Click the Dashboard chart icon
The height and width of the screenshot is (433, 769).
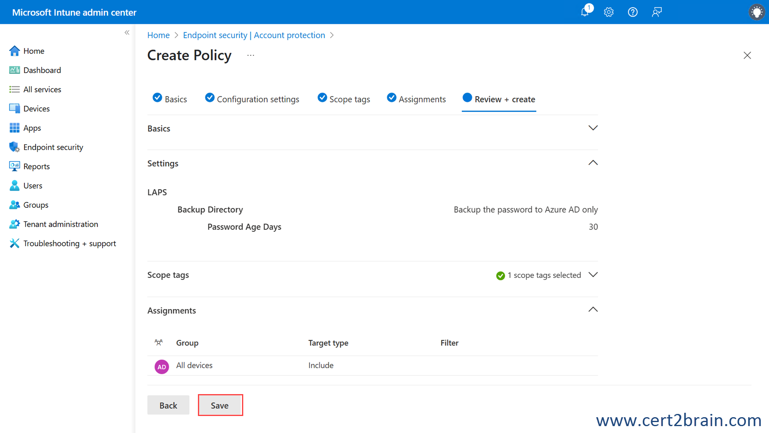pyautogui.click(x=15, y=70)
